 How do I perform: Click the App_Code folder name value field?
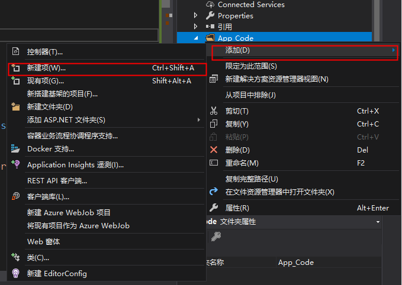[296, 263]
